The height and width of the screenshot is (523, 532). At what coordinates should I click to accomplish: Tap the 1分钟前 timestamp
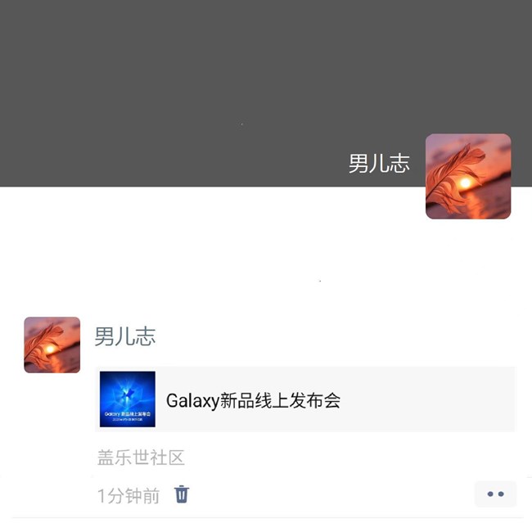click(128, 495)
